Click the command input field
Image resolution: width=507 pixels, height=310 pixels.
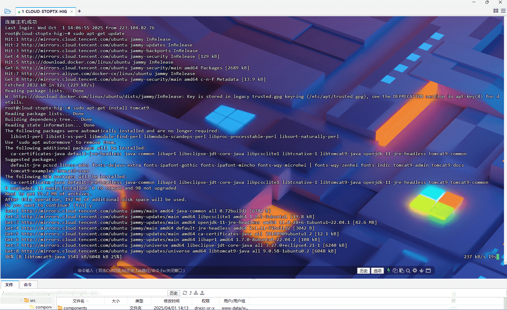(211, 271)
